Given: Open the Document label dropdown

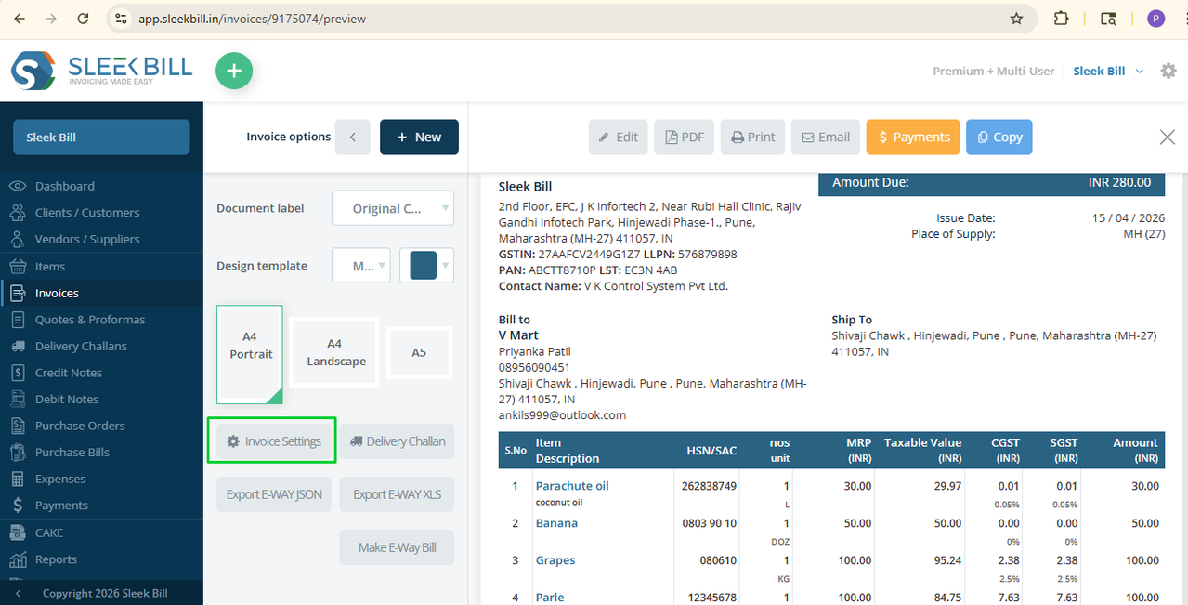Looking at the screenshot, I should coord(393,208).
